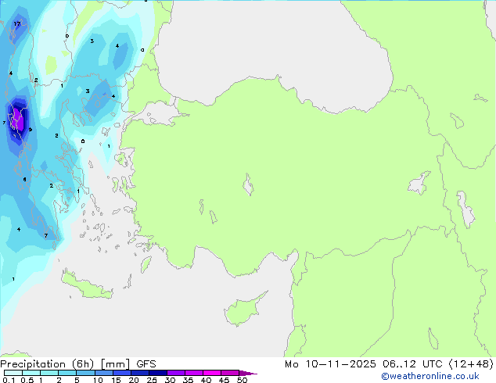Click the '45' legend scale label
The width and height of the screenshot is (496, 383).
224,380
